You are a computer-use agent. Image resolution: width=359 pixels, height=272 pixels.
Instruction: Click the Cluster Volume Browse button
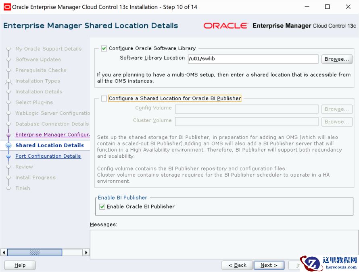337,122
